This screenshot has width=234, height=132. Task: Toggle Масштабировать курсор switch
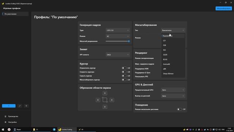[x=124, y=80]
